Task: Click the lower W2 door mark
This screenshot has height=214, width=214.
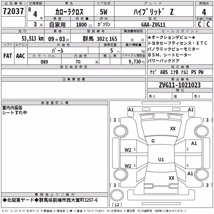Action: pyautogui.click(x=128, y=166)
